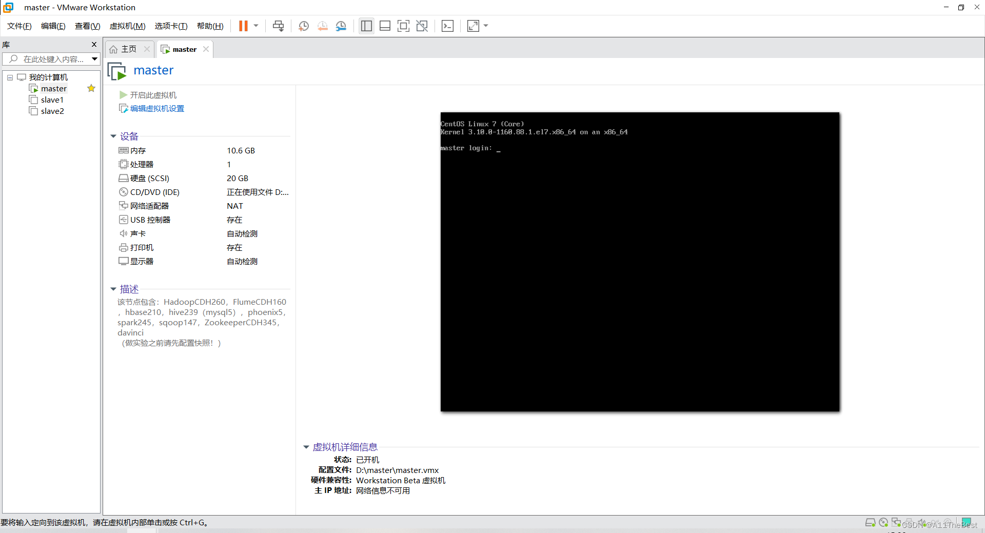Open the stretch display dropdown arrow
985x533 pixels.
click(x=486, y=26)
